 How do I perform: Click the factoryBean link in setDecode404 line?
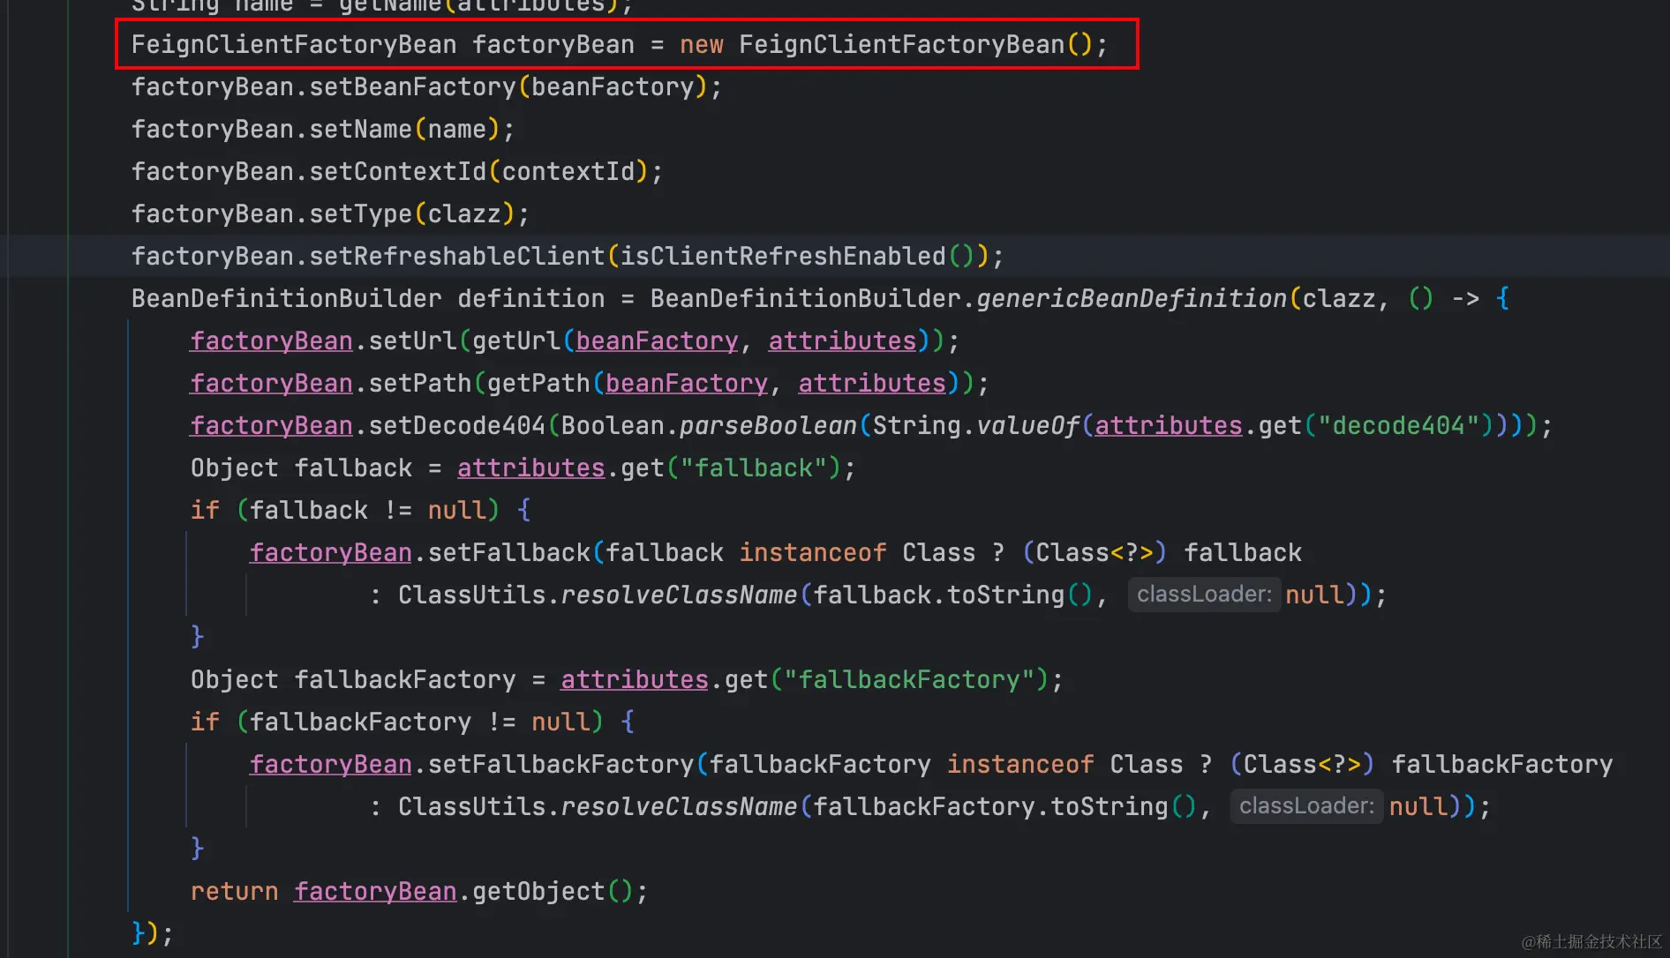(x=271, y=424)
